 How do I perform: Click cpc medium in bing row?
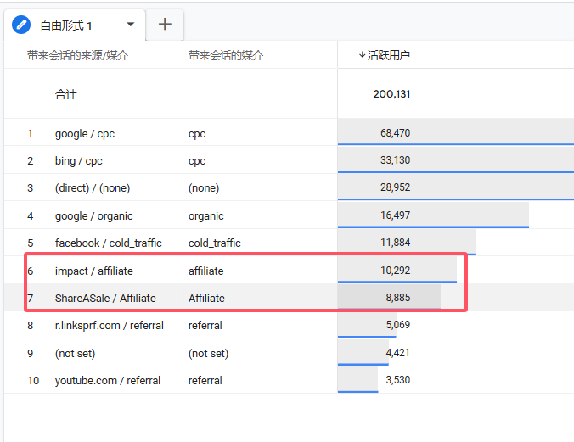197,161
